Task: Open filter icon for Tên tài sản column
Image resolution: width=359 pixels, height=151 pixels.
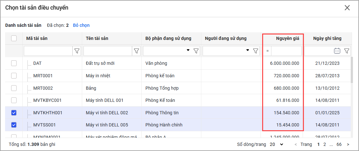Action: pyautogui.click(x=136, y=51)
